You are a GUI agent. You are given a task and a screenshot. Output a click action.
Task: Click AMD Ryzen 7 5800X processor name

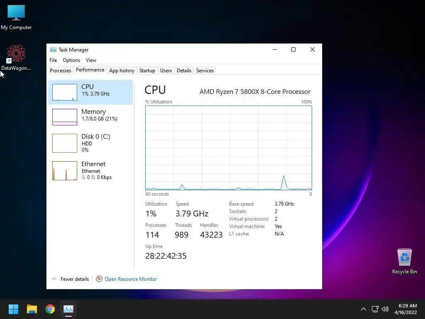point(255,92)
